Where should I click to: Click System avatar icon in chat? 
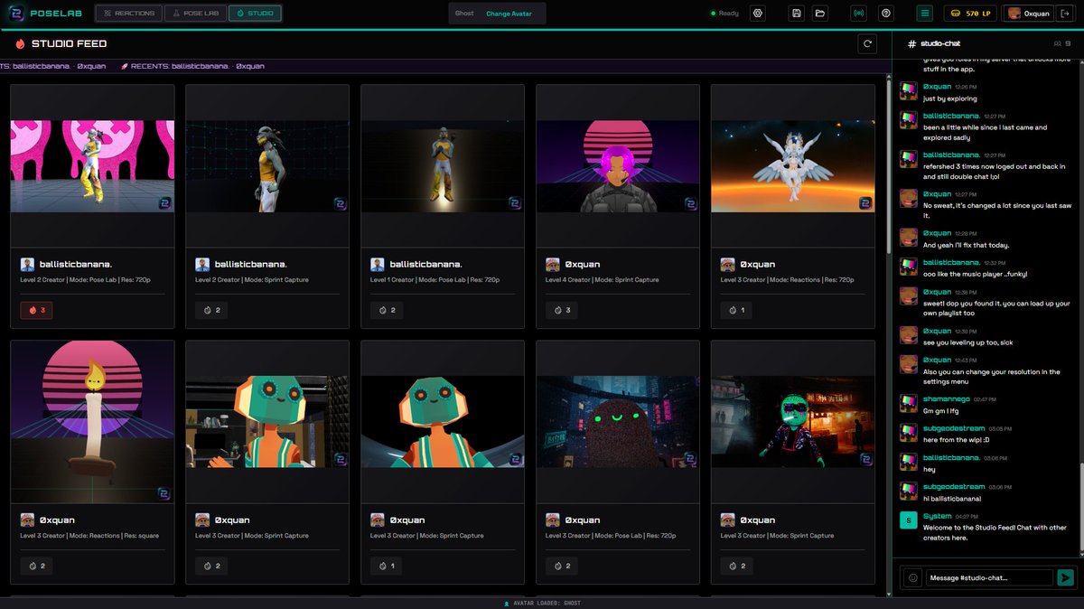[x=908, y=521]
